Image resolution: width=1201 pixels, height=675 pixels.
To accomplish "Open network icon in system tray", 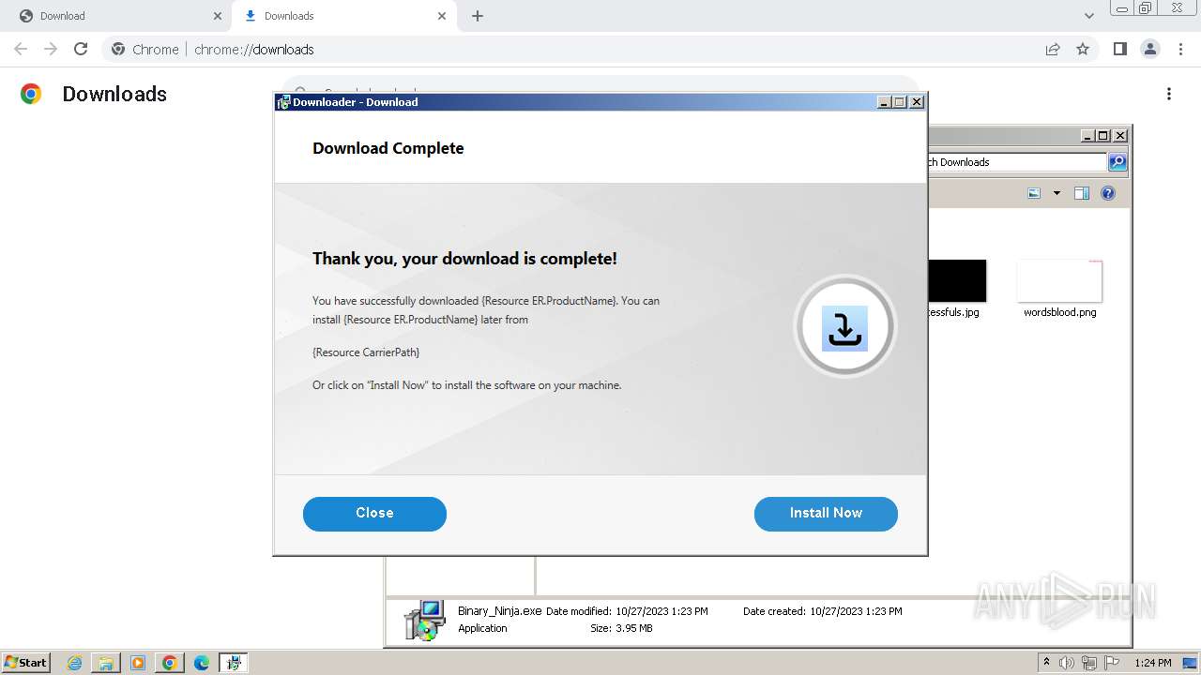I will (1088, 663).
